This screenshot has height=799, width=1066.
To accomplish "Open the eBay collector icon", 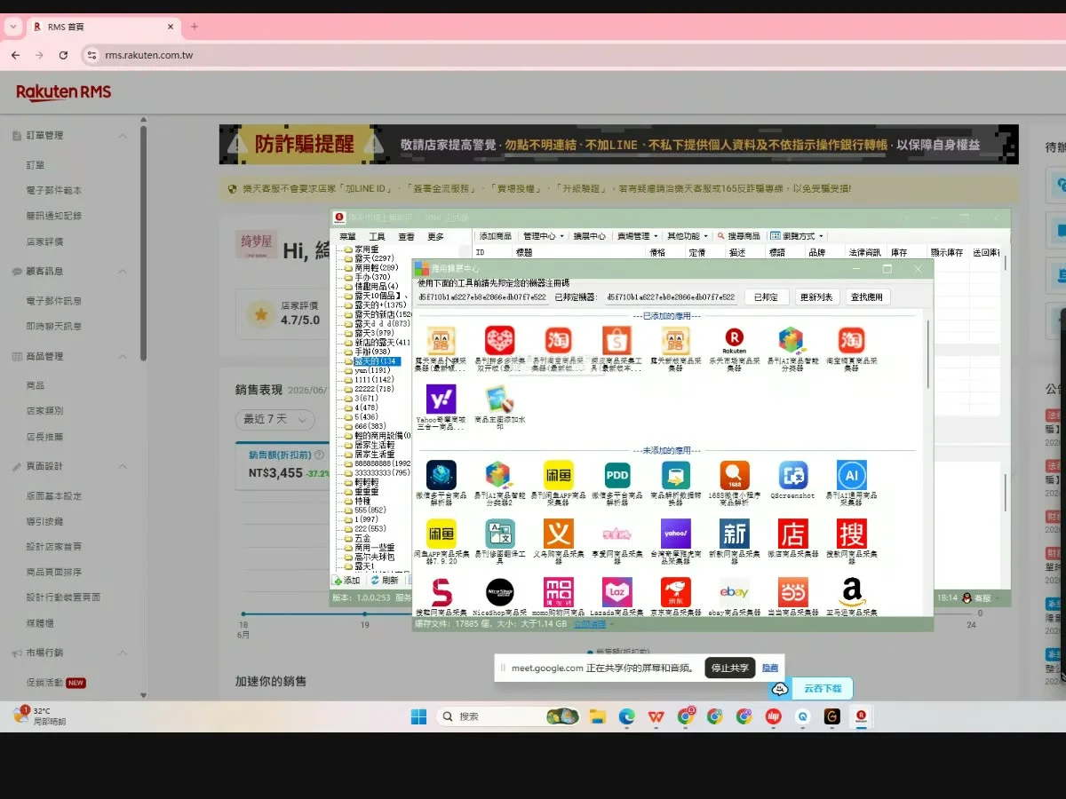I will [735, 592].
